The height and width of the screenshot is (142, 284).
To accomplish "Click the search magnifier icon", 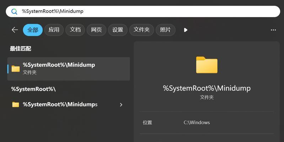I will click(x=14, y=12).
